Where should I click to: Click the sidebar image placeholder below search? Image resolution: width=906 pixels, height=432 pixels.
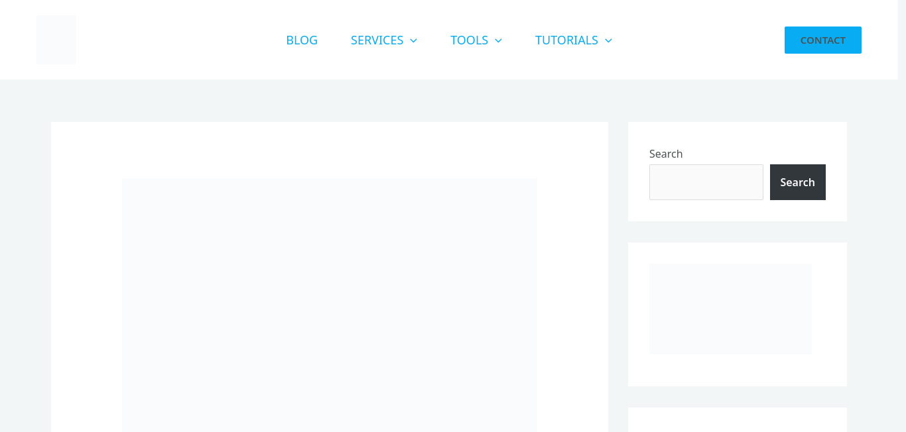tap(730, 309)
